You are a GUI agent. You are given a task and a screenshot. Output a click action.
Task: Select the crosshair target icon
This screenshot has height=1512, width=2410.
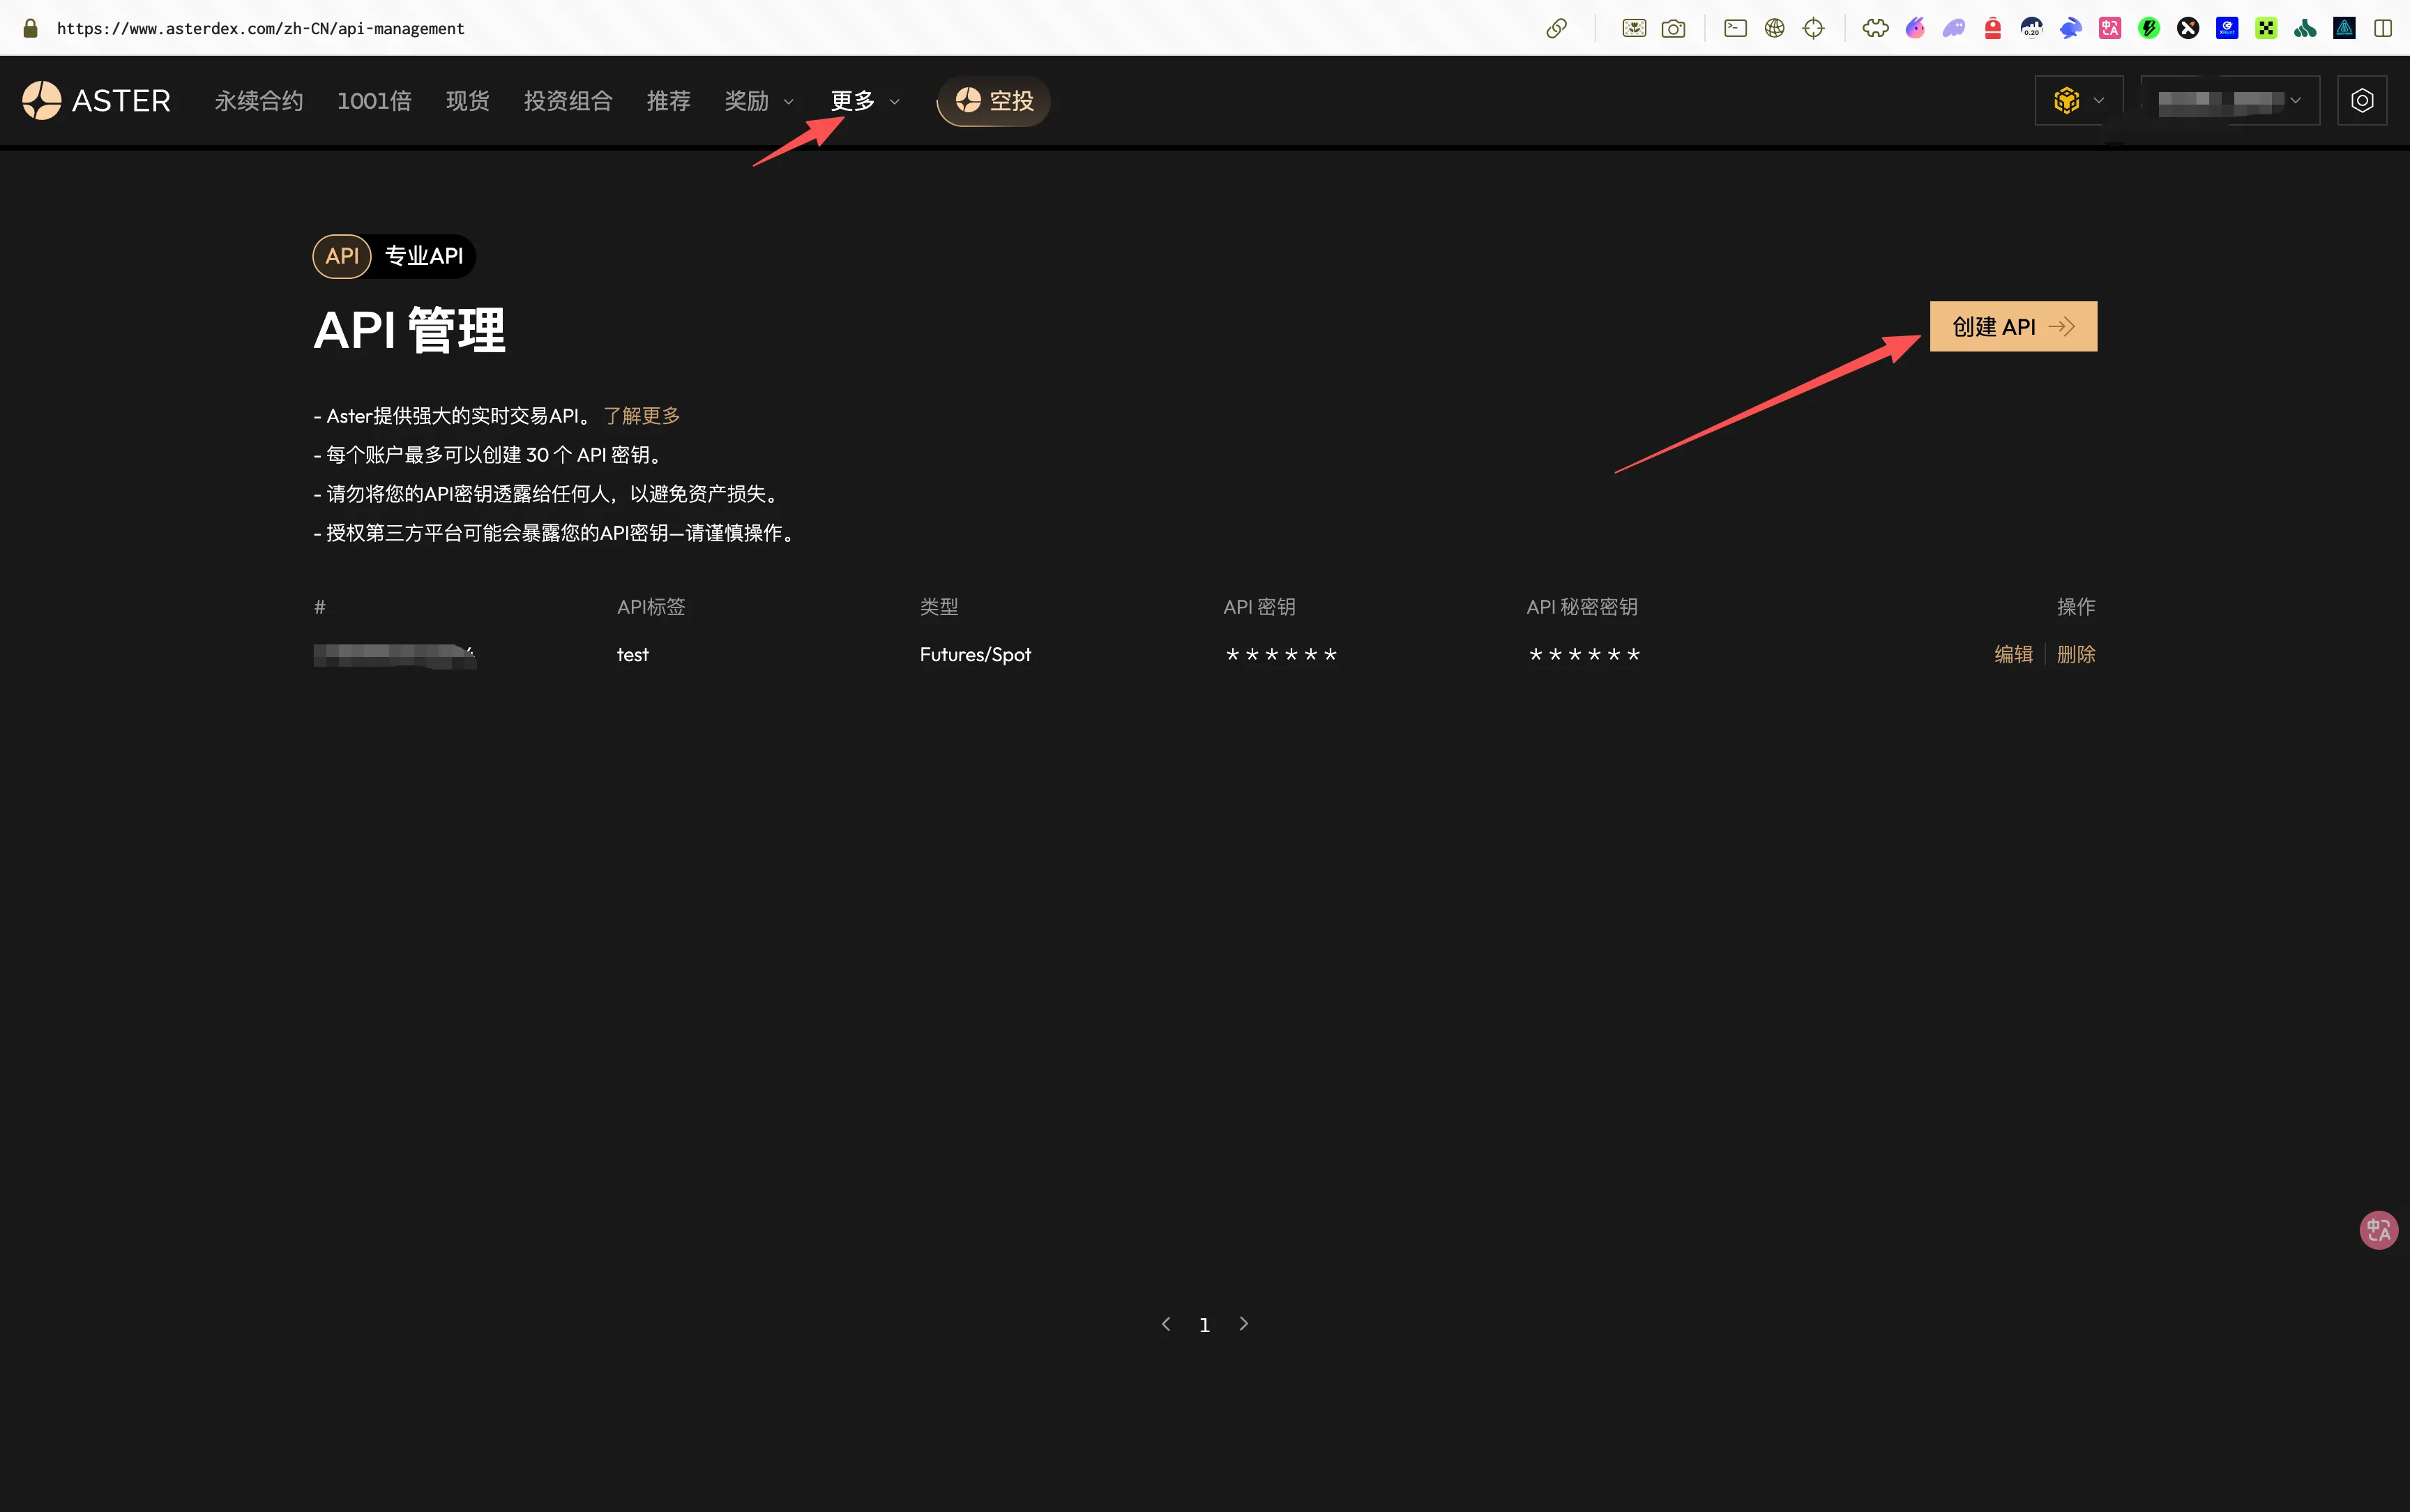coord(1814,27)
